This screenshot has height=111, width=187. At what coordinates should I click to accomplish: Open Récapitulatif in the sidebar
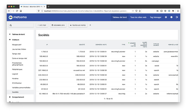[17, 45]
